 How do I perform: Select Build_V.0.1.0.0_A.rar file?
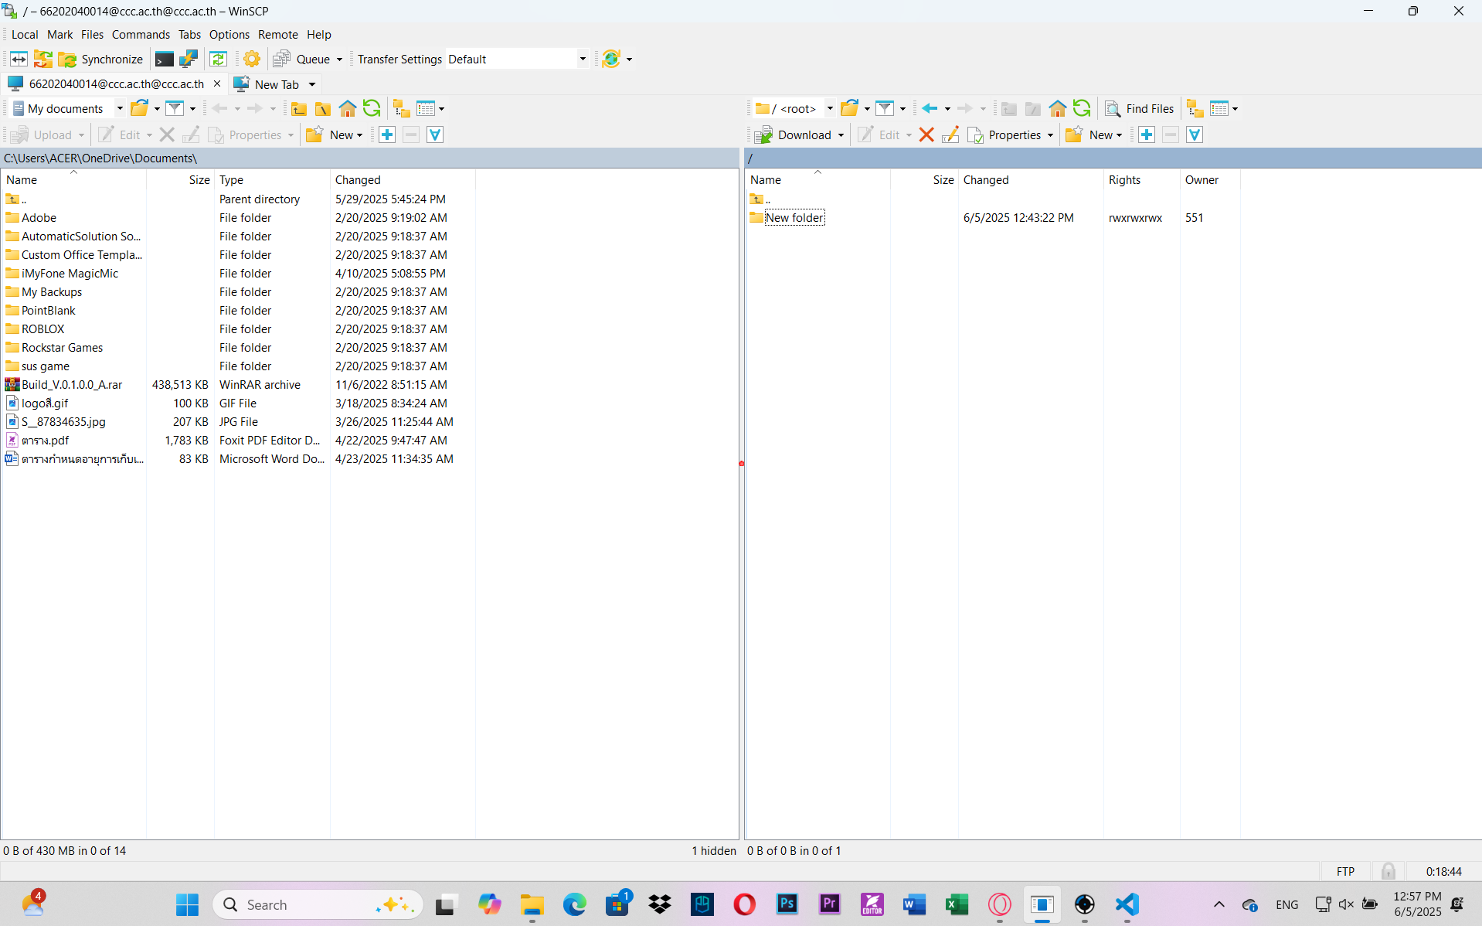tap(72, 384)
